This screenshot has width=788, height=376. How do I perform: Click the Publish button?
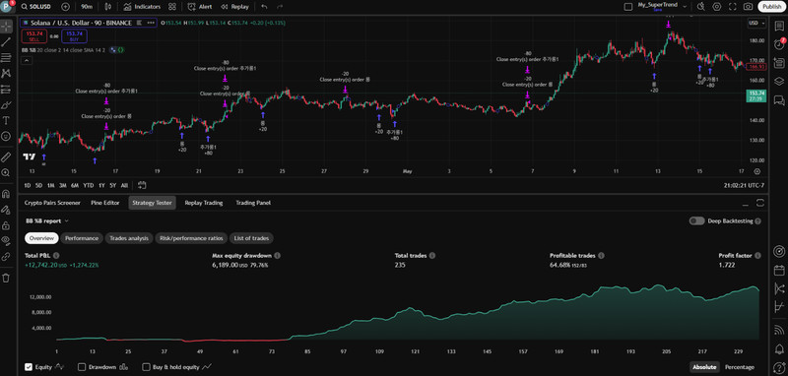771,7
